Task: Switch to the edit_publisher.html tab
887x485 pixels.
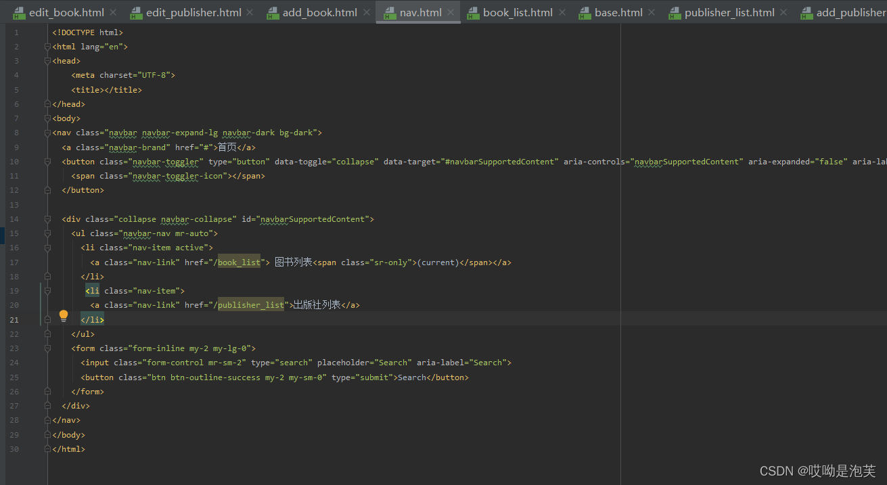Action: click(194, 12)
